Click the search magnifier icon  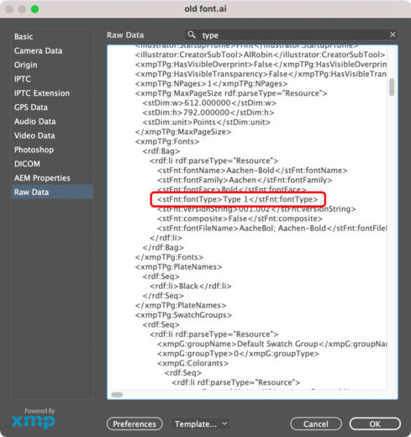192,35
